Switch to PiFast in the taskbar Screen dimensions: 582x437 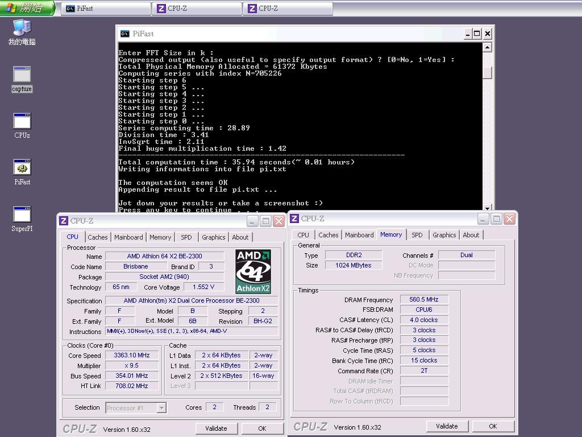pos(106,9)
